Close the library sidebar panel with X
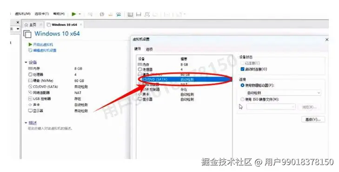This screenshot has width=339, height=172. pyautogui.click(x=18, y=22)
